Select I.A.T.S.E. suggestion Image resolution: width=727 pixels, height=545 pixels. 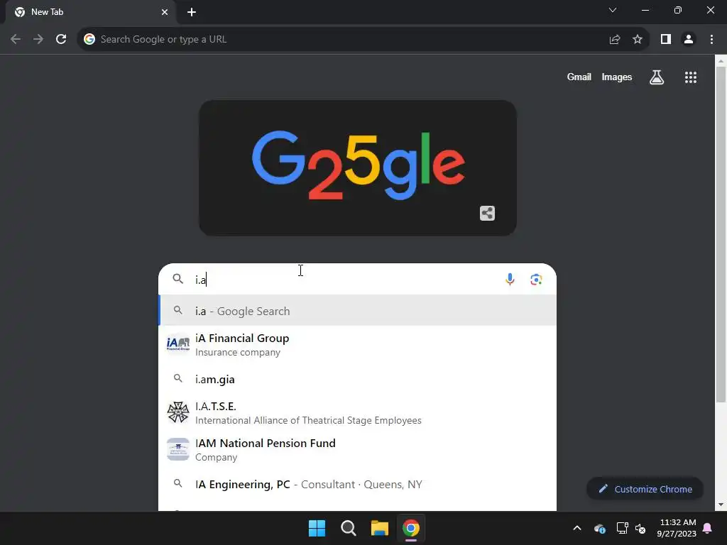click(358, 413)
